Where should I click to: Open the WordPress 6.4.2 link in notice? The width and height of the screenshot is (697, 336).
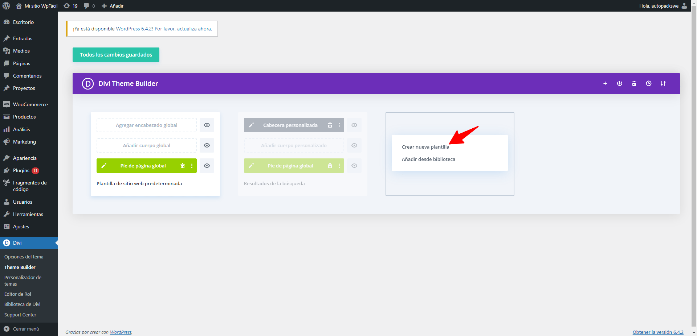click(x=134, y=29)
